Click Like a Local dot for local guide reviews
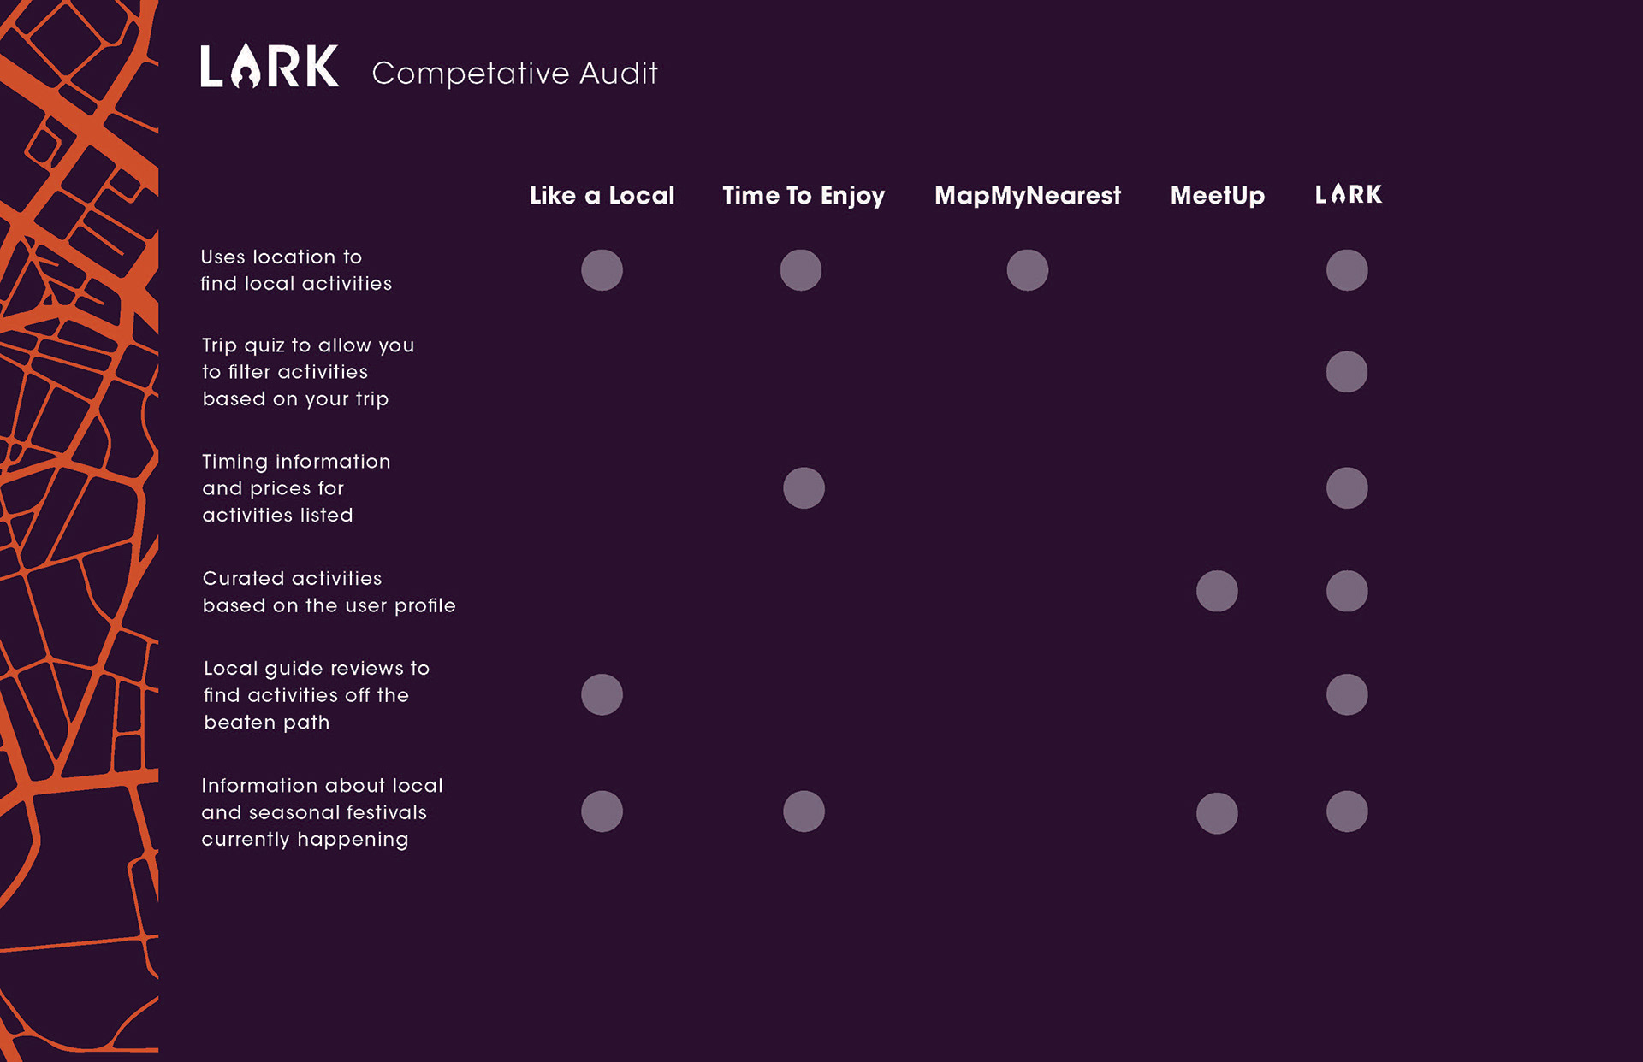The height and width of the screenshot is (1062, 1643). pyautogui.click(x=602, y=694)
